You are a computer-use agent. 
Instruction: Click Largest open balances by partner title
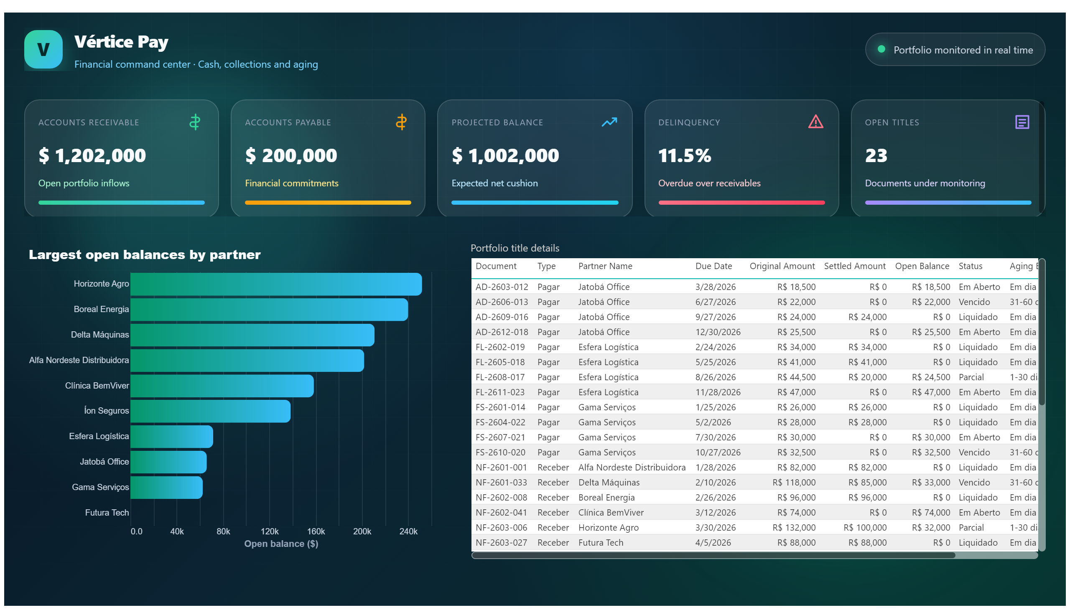tap(145, 255)
